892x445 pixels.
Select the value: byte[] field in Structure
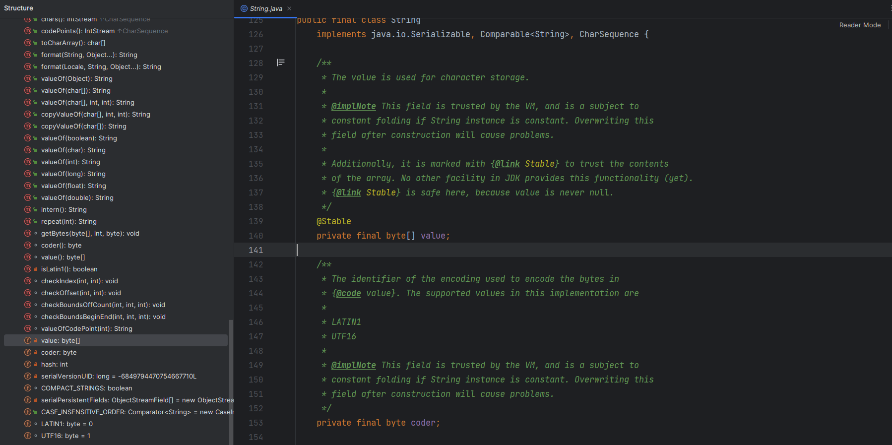pos(116,340)
